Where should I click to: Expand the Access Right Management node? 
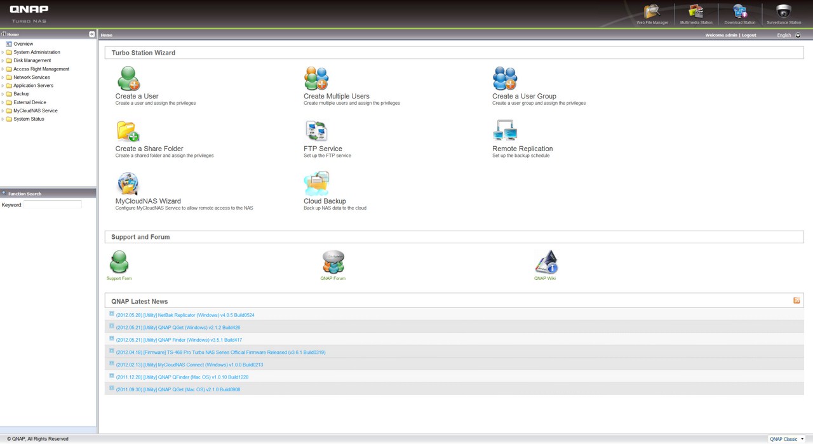(3, 69)
